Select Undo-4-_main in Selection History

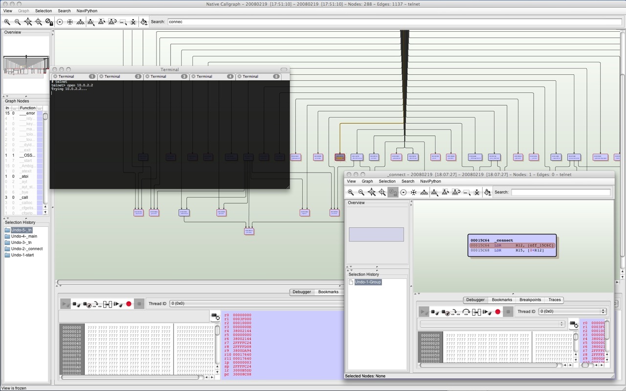(24, 236)
